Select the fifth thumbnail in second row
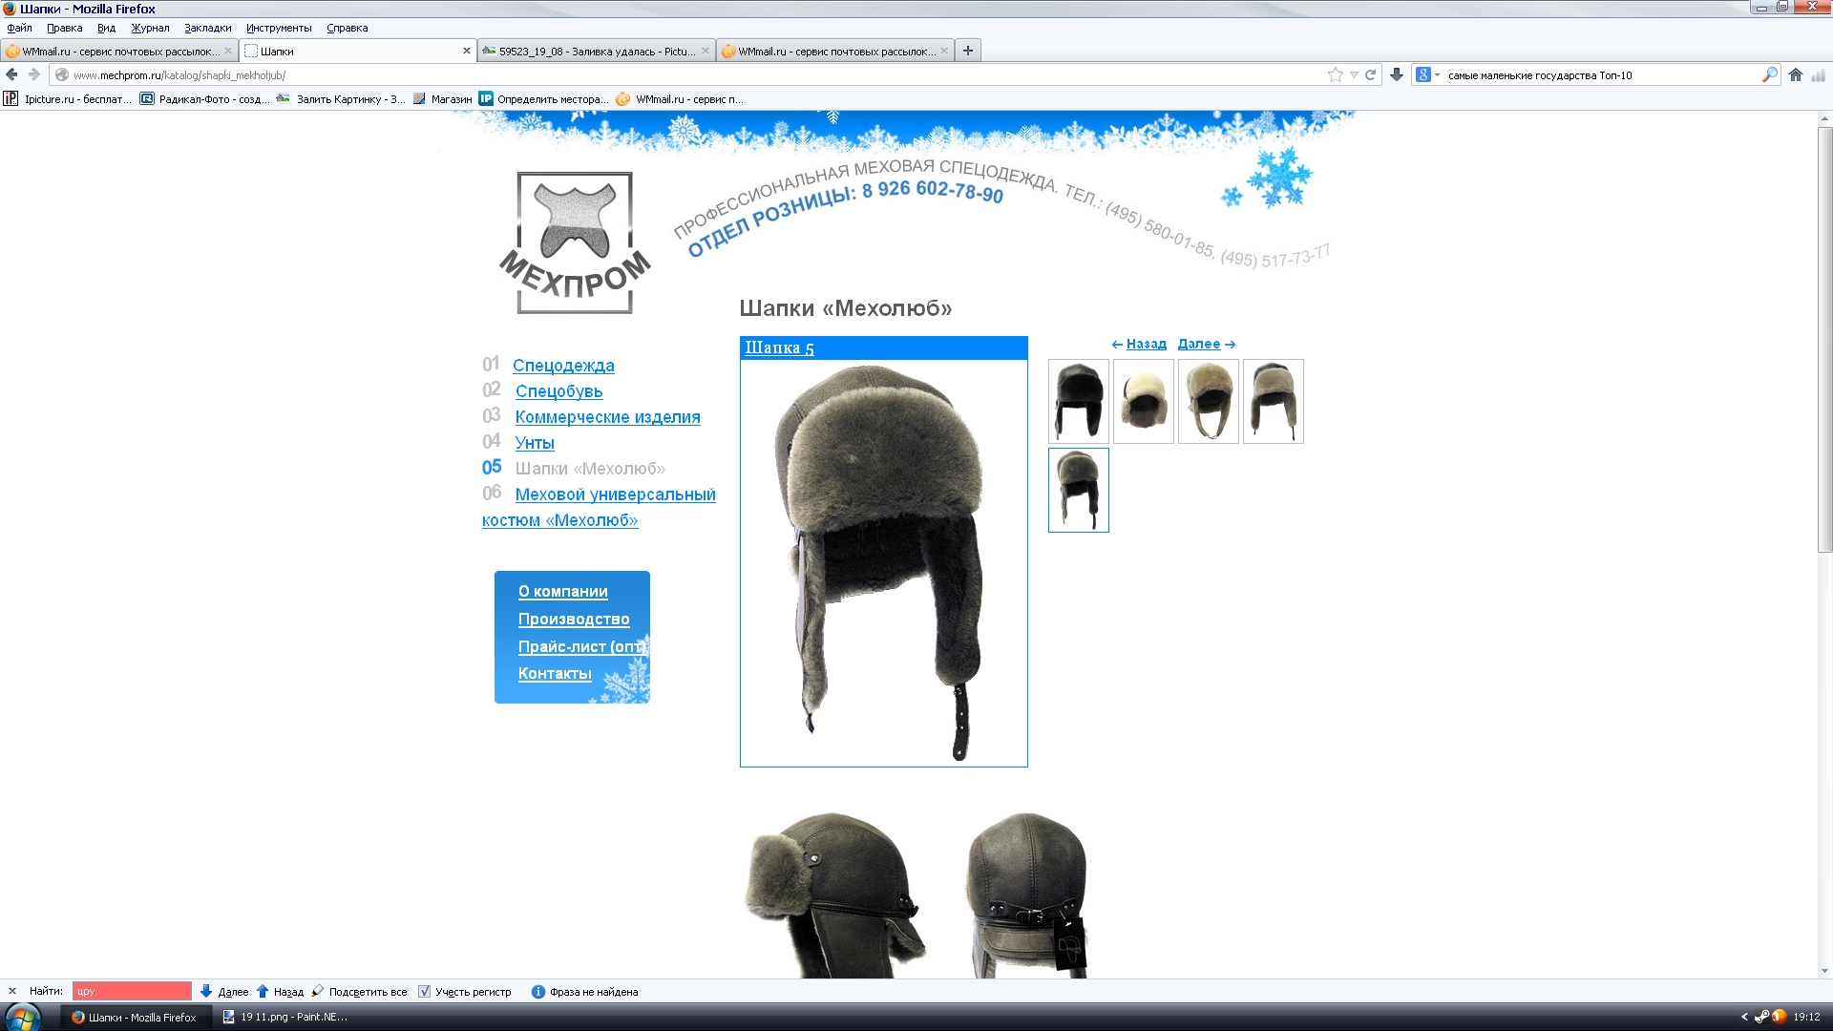This screenshot has height=1031, width=1833. pyautogui.click(x=1079, y=490)
